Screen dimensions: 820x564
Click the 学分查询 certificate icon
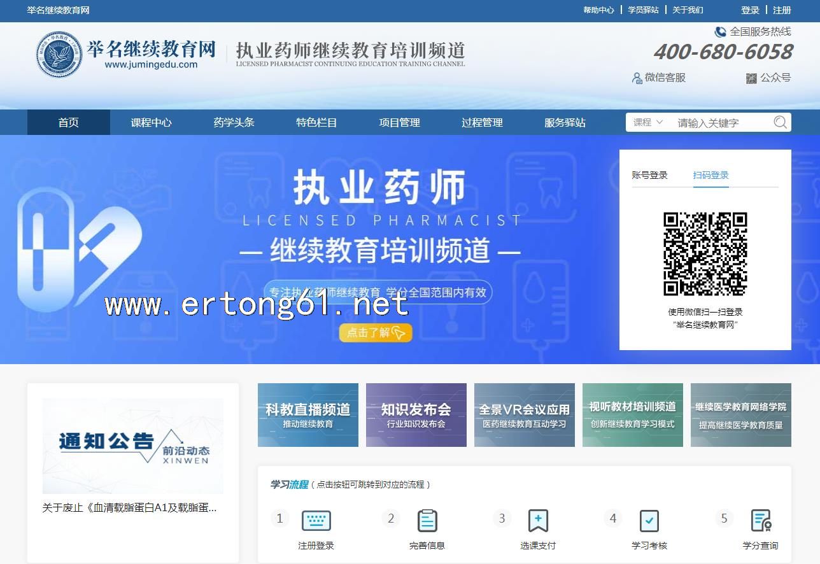[761, 521]
